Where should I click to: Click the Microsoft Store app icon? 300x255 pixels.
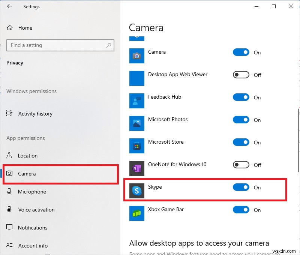pos(137,146)
